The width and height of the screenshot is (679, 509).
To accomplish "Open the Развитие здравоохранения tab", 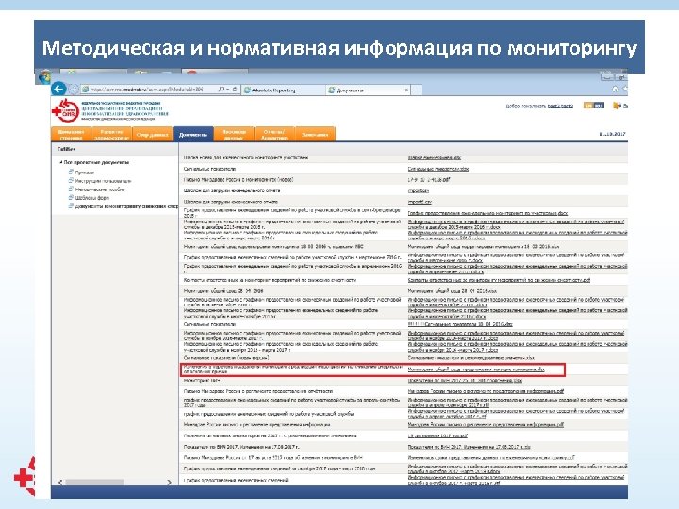I will pos(111,134).
